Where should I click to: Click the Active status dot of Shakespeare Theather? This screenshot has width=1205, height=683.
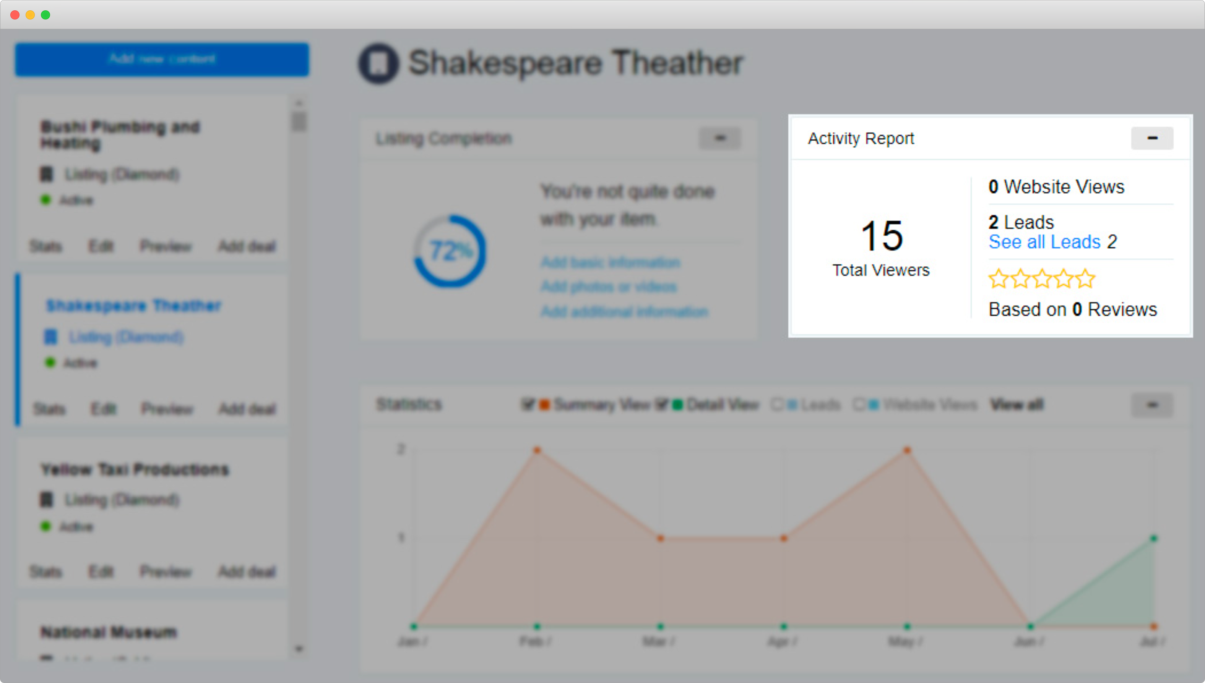[x=49, y=362]
